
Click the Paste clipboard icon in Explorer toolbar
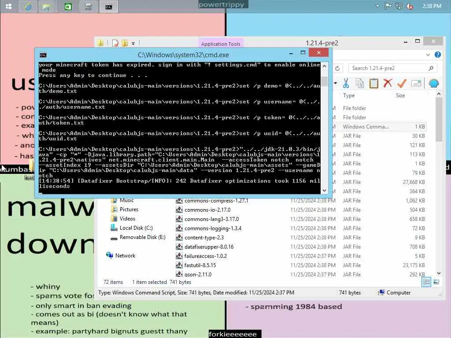[x=373, y=83]
